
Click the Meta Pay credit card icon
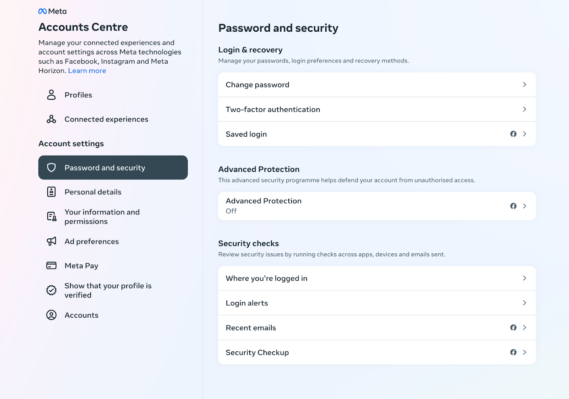click(52, 266)
